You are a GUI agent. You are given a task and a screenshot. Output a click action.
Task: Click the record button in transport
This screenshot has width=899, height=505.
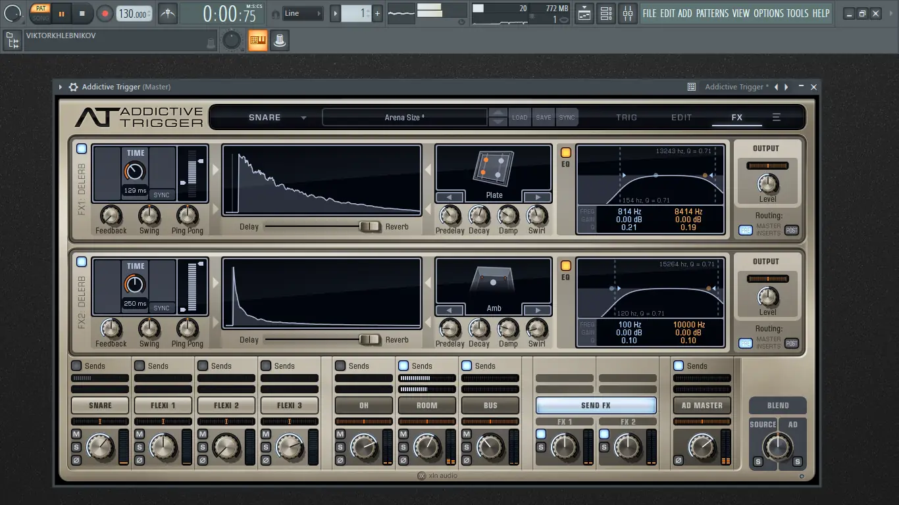[x=105, y=13]
